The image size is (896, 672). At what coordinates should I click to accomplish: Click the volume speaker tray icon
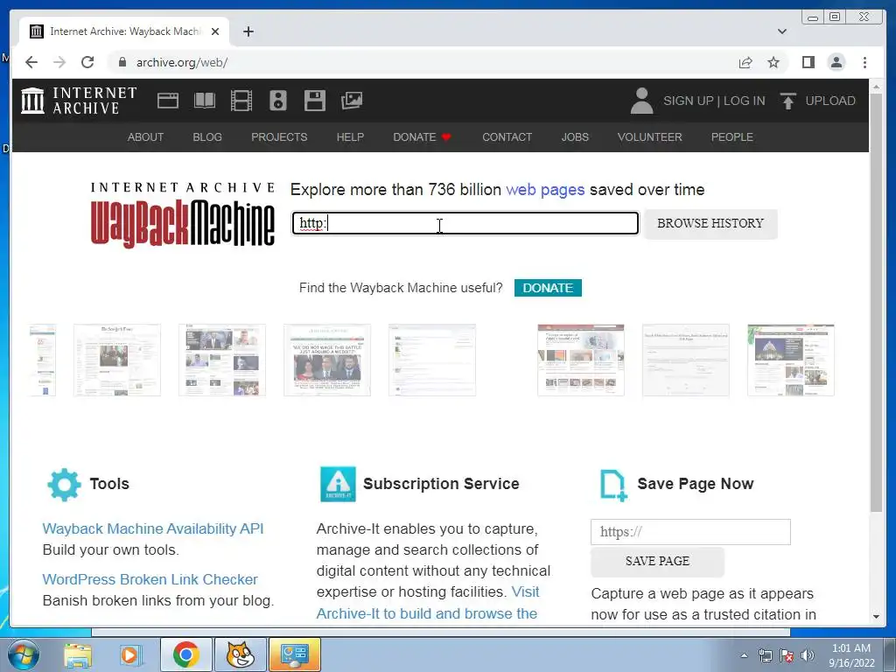[x=807, y=655]
